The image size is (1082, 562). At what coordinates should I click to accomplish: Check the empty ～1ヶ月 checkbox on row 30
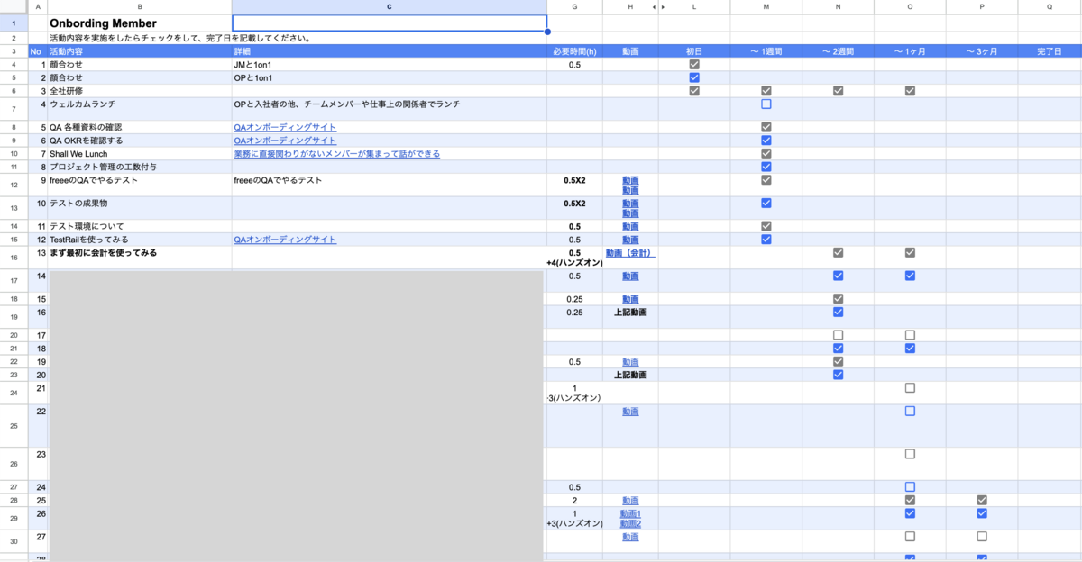pos(910,536)
